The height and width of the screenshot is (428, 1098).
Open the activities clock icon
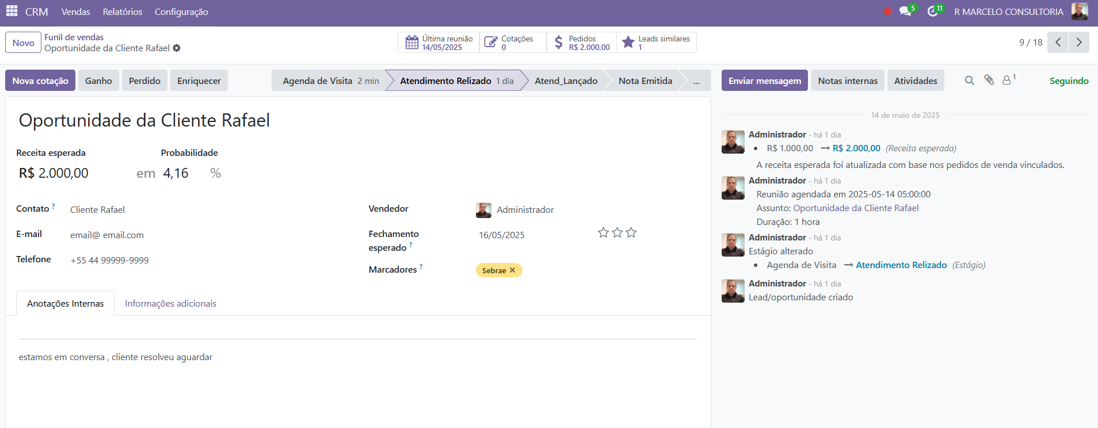(933, 12)
